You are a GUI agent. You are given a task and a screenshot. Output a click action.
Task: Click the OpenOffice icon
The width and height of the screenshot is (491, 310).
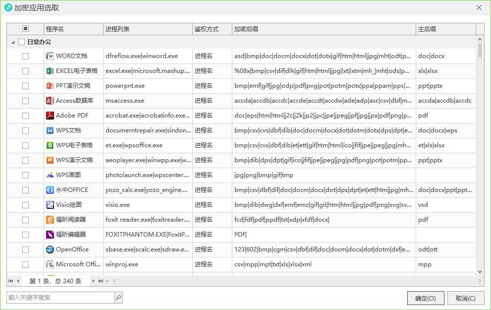pyautogui.click(x=50, y=249)
